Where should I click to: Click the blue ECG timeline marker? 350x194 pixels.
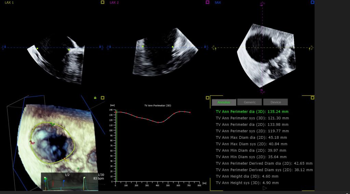[64, 183]
